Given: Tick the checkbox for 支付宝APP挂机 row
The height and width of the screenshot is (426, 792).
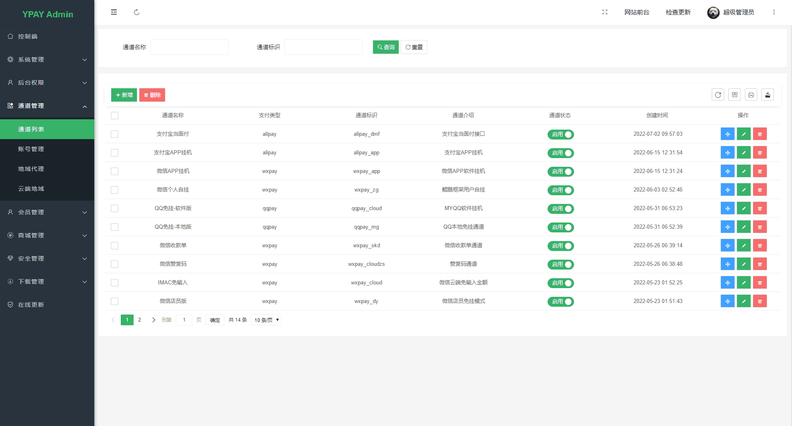Looking at the screenshot, I should (x=115, y=153).
